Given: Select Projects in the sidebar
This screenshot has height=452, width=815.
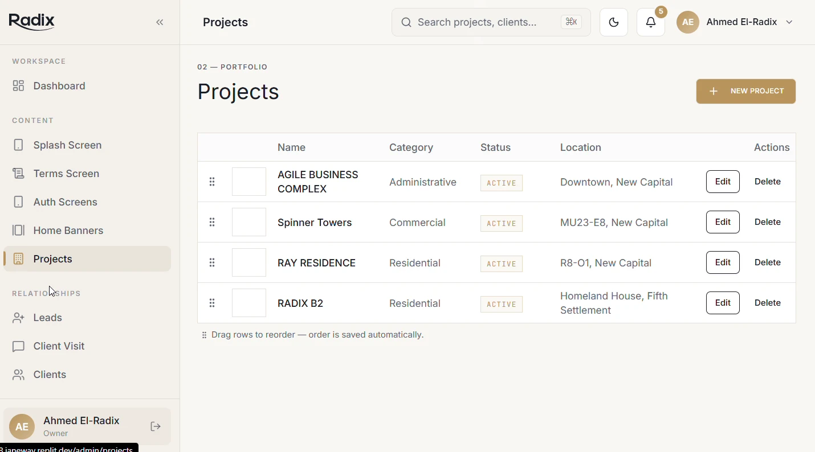Looking at the screenshot, I should (87, 259).
